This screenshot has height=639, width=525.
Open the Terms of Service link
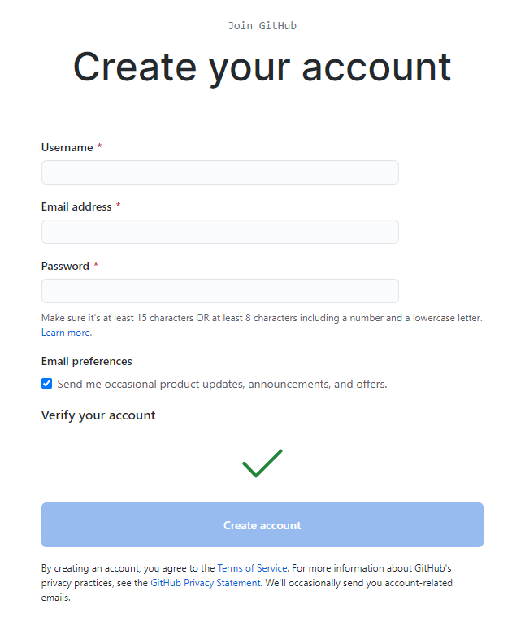pyautogui.click(x=252, y=568)
